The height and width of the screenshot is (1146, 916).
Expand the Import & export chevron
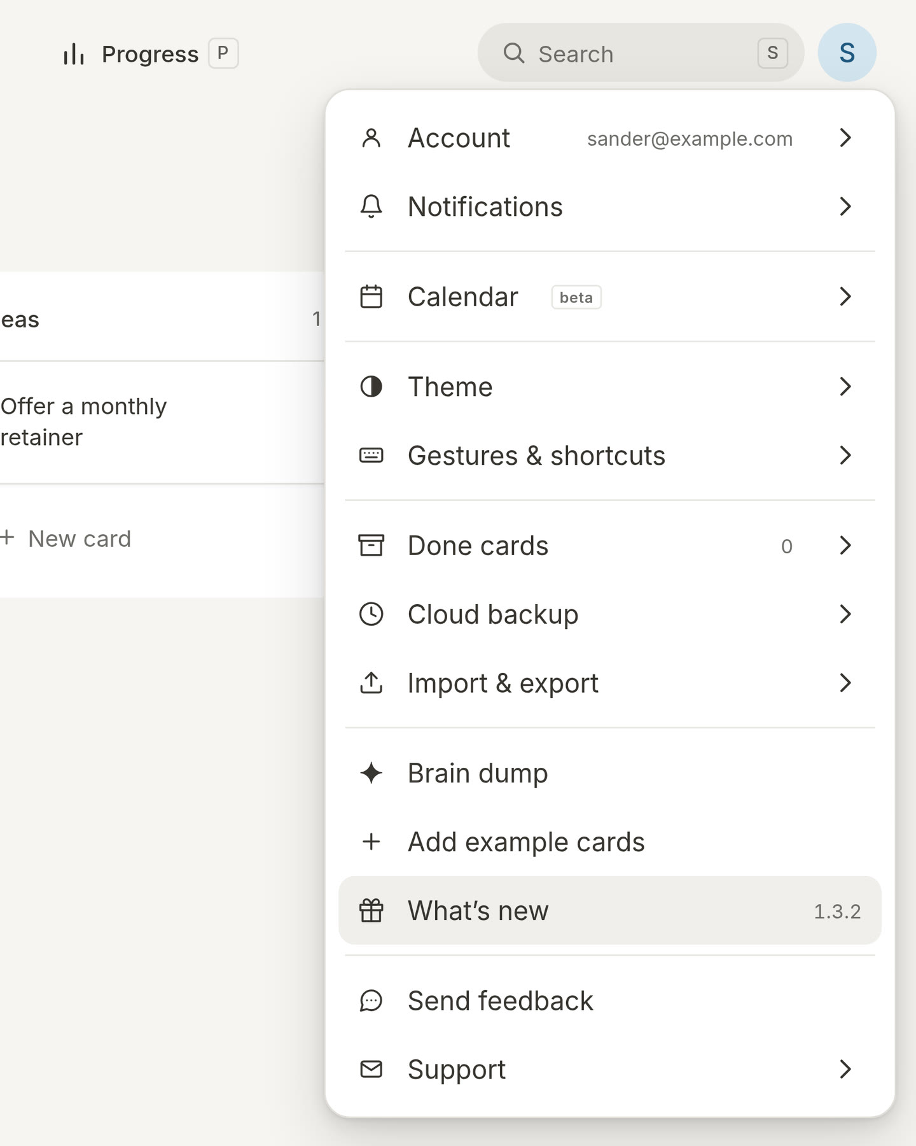[845, 683]
